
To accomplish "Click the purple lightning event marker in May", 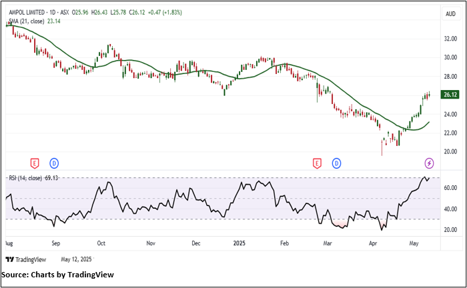I will click(x=429, y=163).
